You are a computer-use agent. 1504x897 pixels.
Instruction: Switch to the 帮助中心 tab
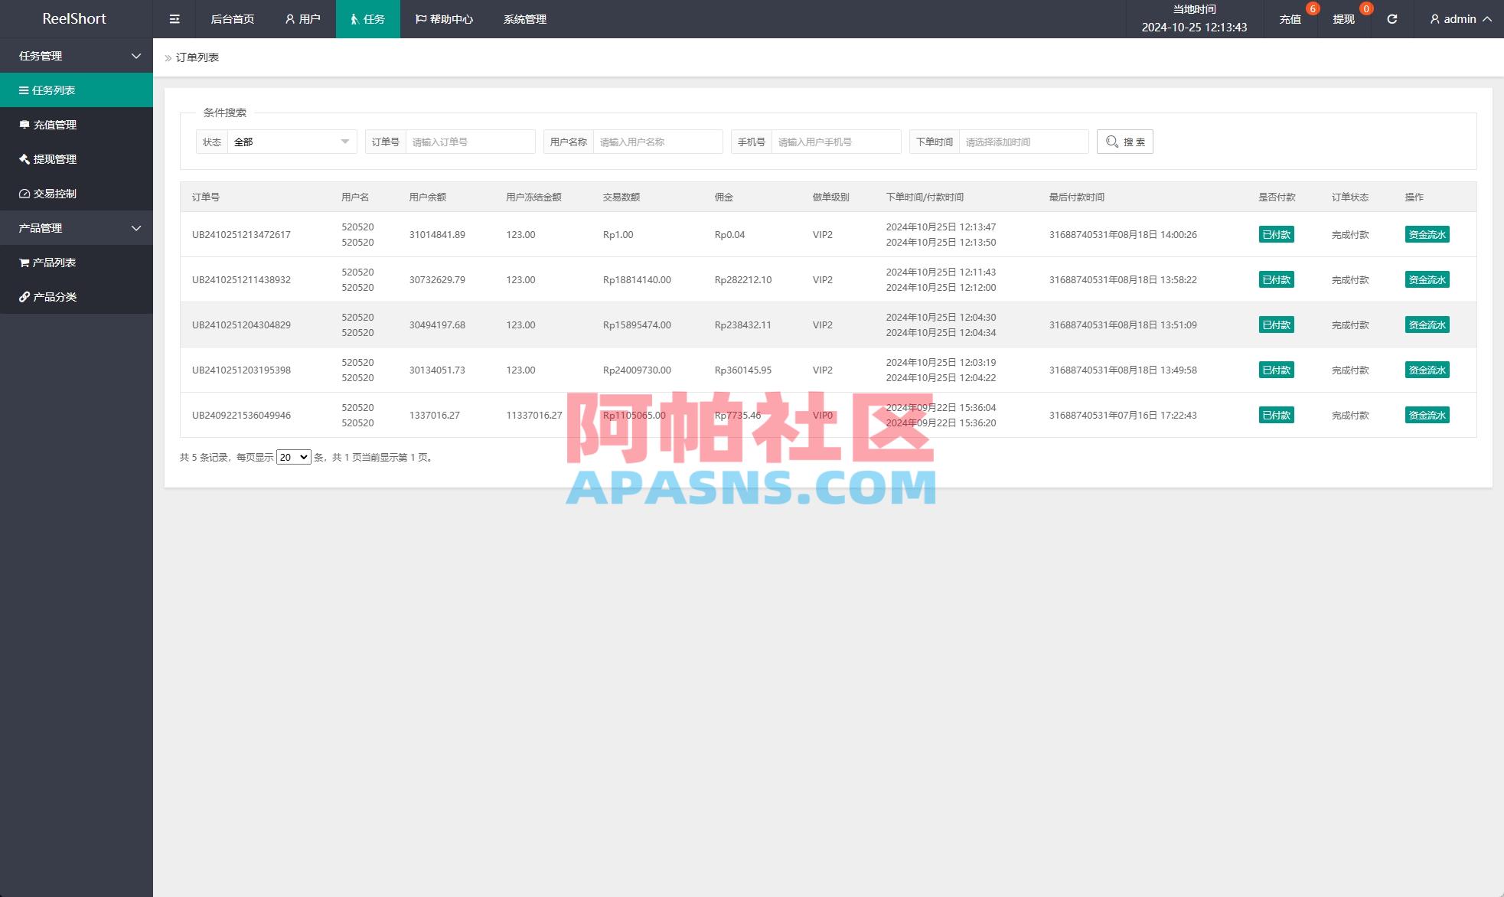(x=443, y=18)
